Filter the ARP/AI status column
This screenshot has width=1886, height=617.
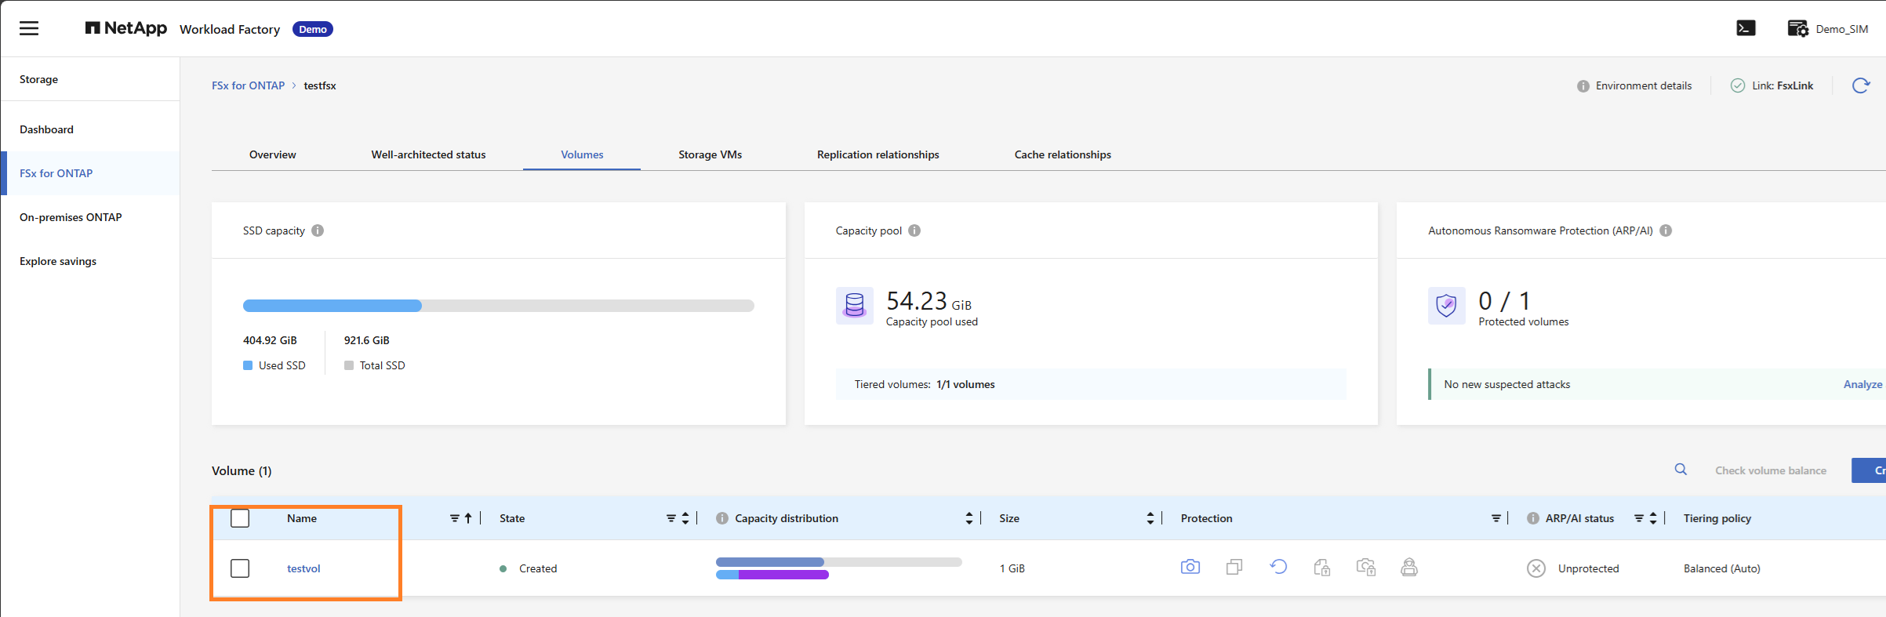click(1638, 518)
